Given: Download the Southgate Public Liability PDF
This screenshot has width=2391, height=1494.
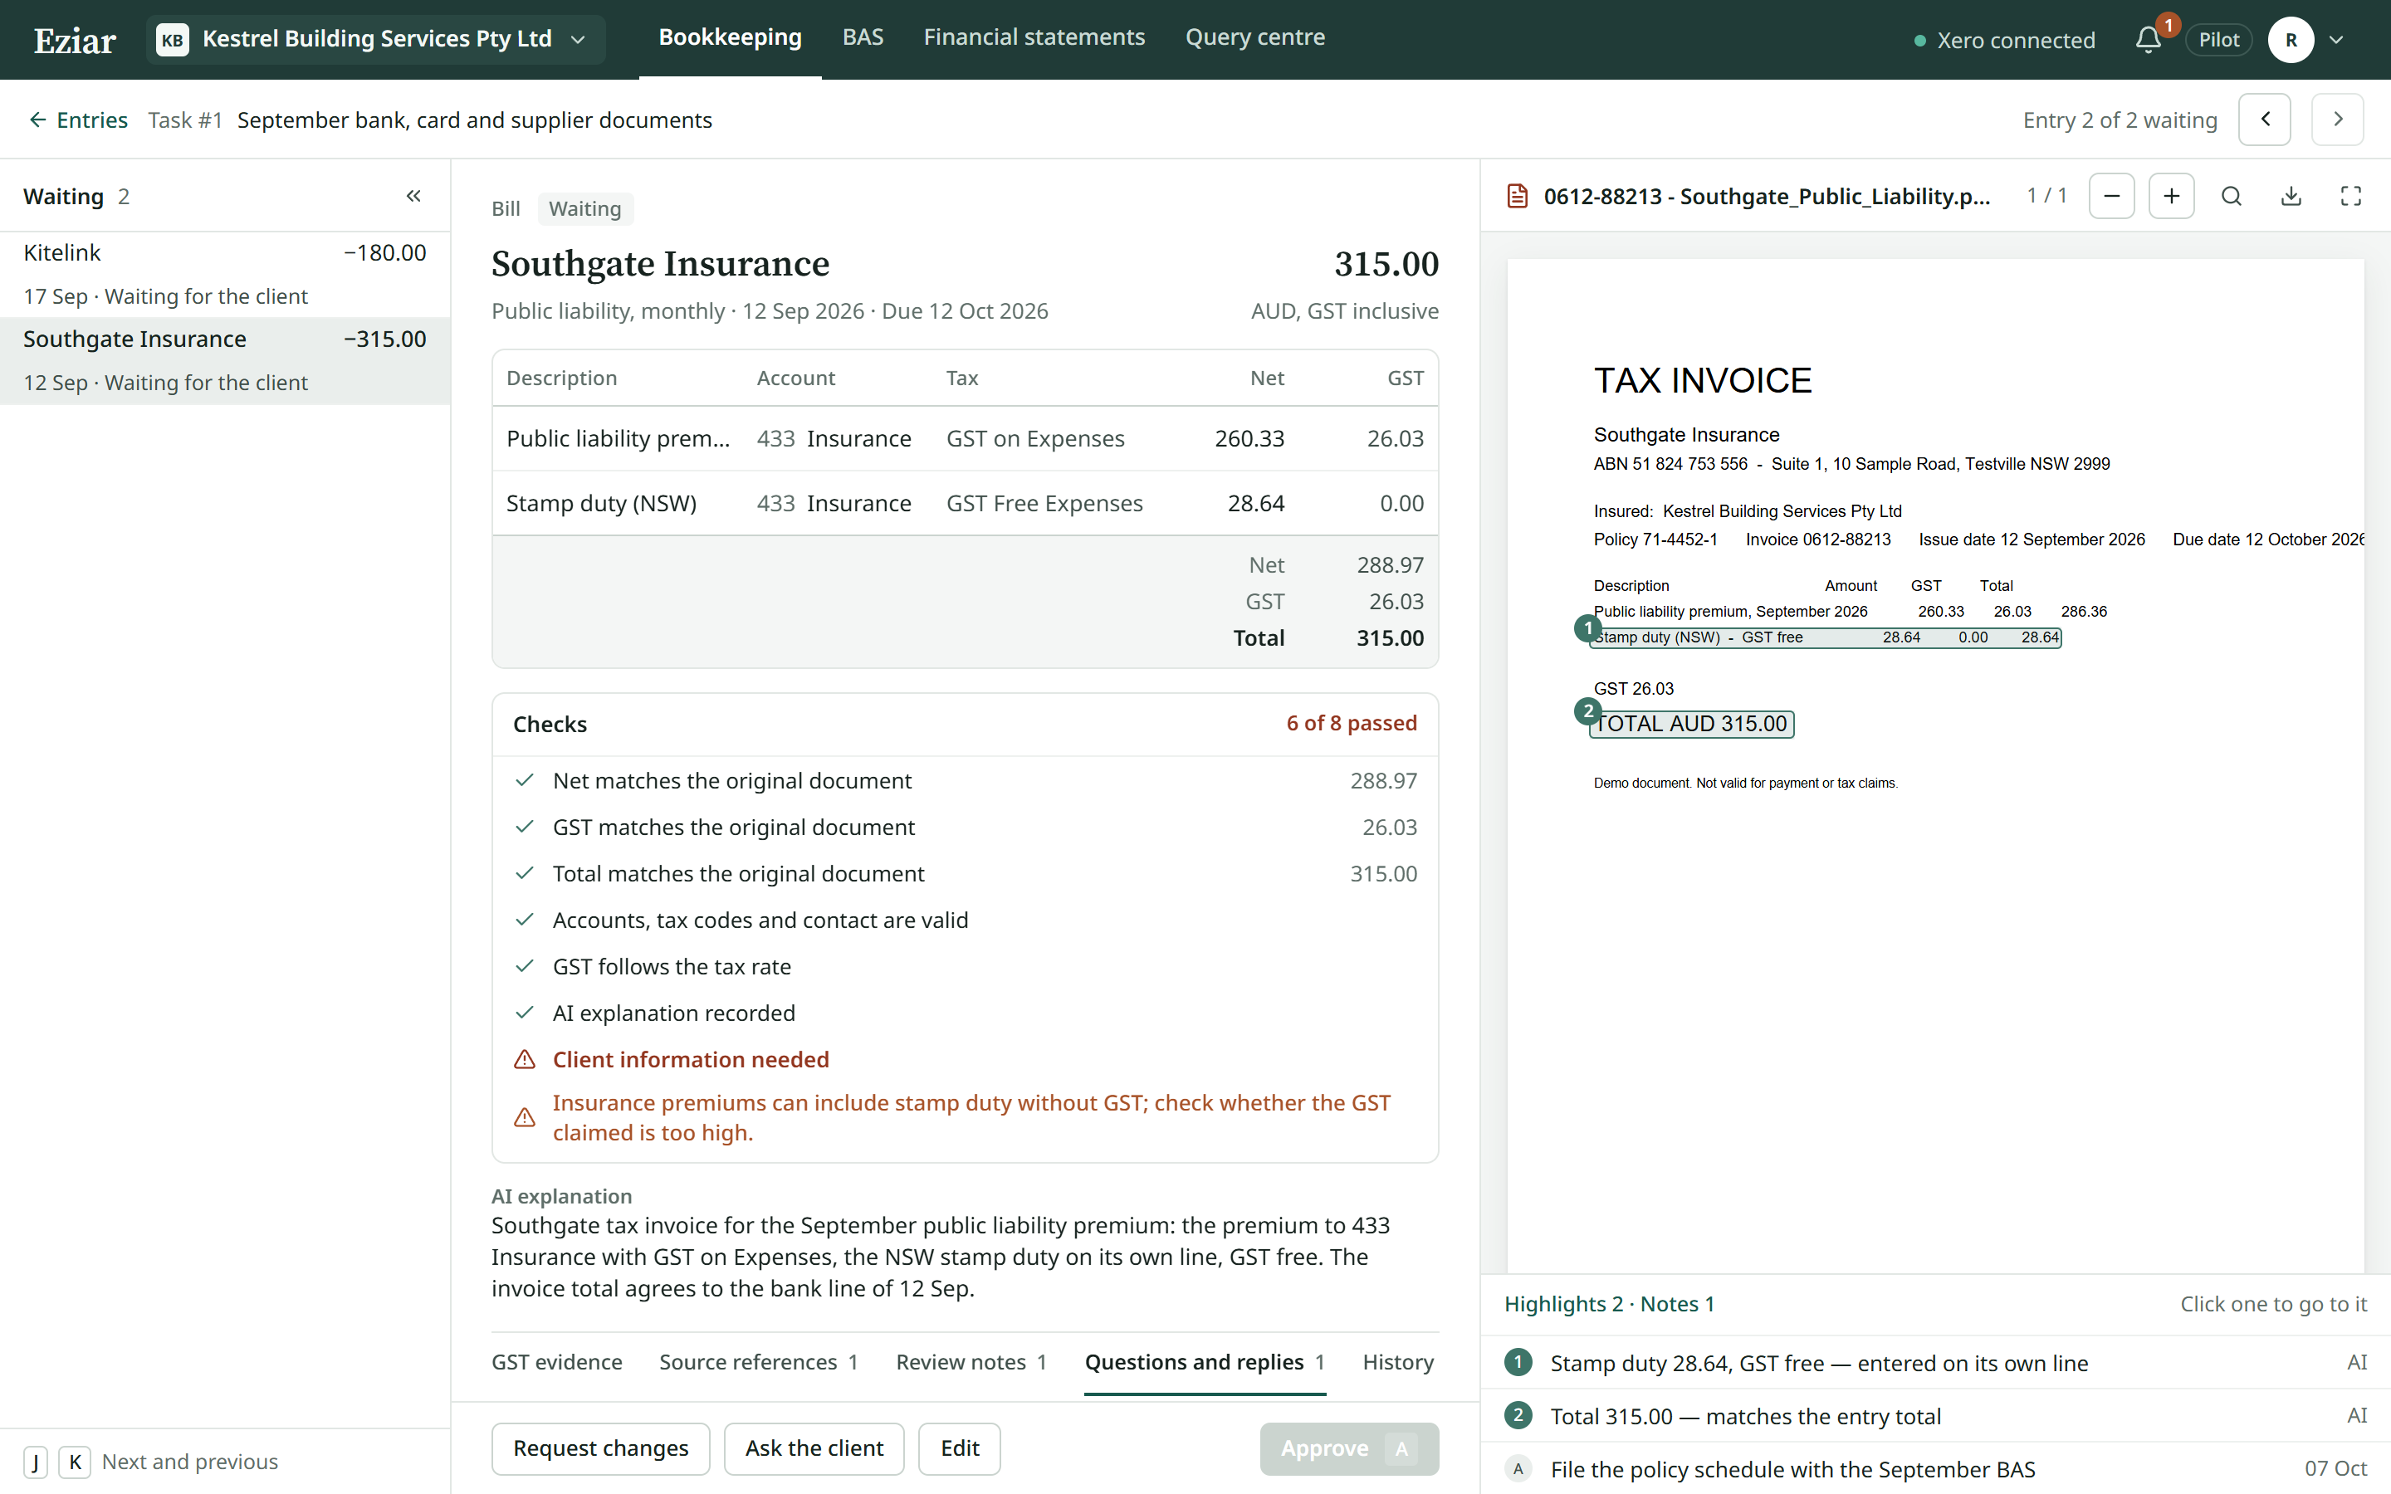Looking at the screenshot, I should point(2291,196).
